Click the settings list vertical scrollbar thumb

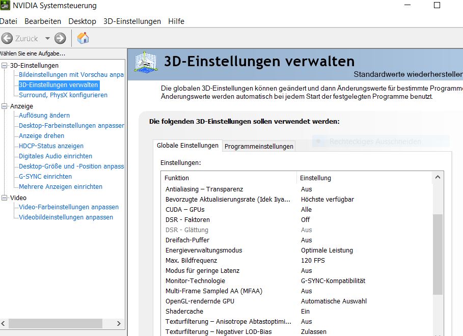pyautogui.click(x=438, y=254)
